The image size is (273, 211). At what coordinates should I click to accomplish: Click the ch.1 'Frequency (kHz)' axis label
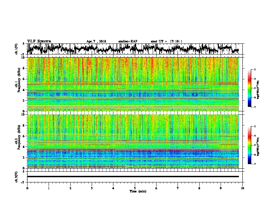pos(19,80)
